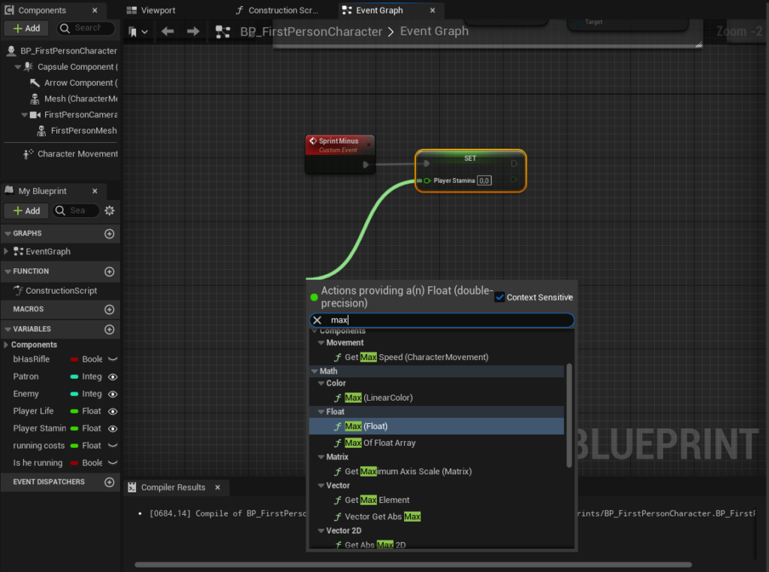The height and width of the screenshot is (572, 769).
Task: Collapse the Capsule Component tree item
Action: (17, 67)
